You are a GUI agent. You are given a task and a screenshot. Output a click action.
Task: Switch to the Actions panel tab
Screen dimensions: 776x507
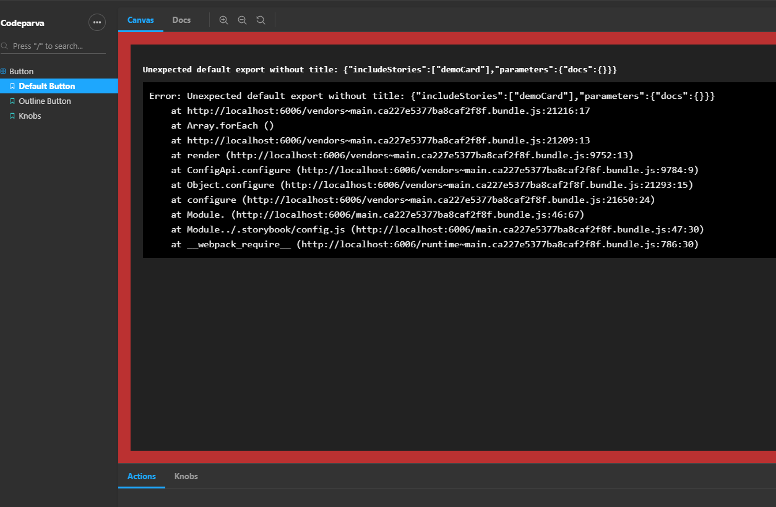point(141,476)
